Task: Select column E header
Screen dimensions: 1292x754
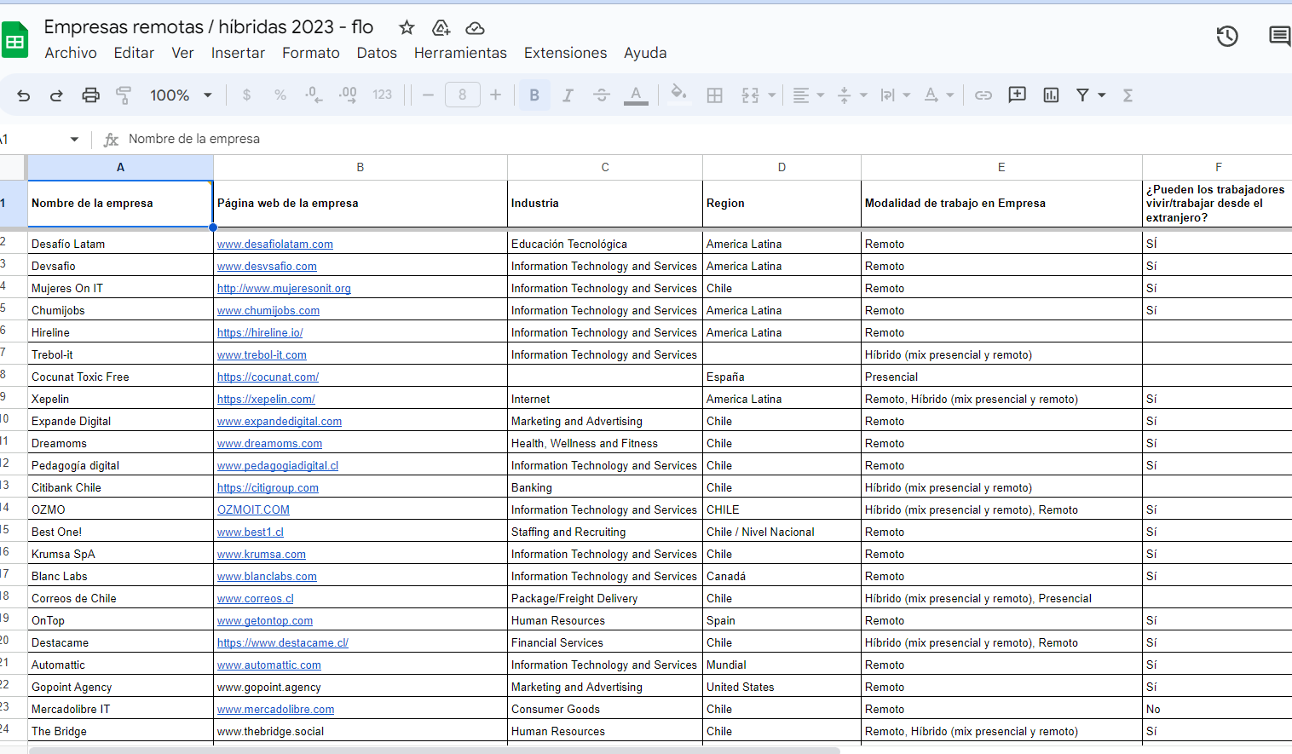Action: pyautogui.click(x=1001, y=167)
